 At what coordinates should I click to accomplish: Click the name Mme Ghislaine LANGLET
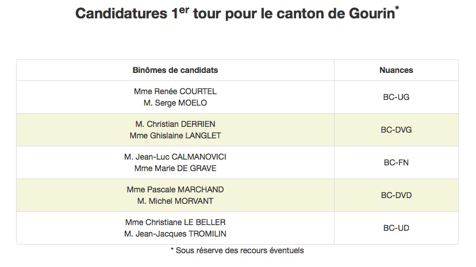point(175,136)
